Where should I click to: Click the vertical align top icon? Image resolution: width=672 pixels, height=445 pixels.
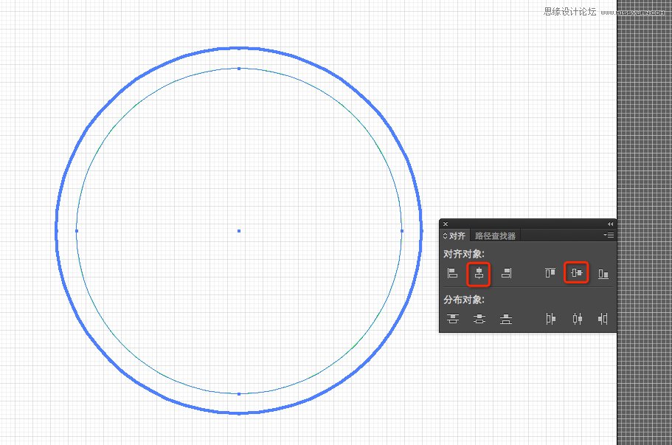click(550, 274)
